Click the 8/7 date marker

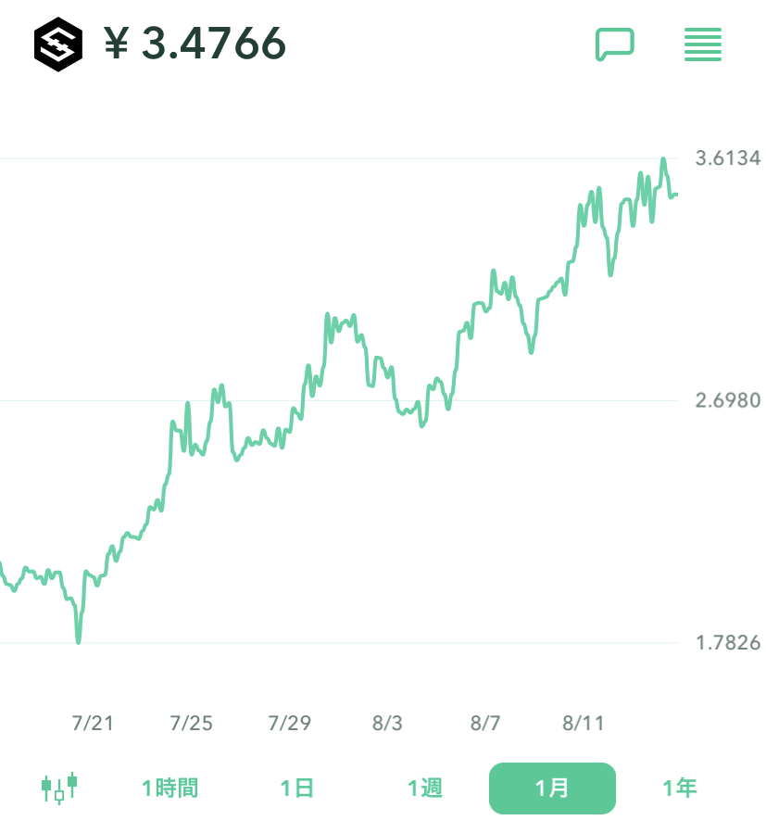click(485, 723)
